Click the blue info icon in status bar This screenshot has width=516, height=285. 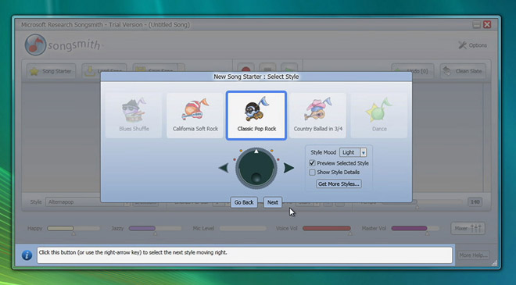point(27,255)
